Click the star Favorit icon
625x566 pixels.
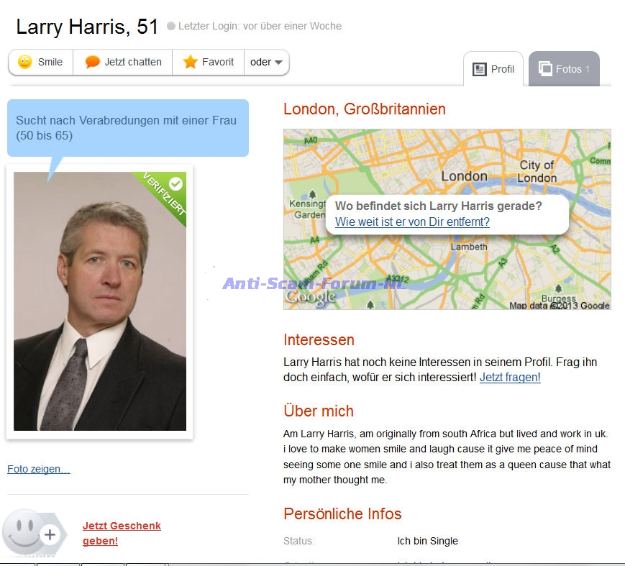pyautogui.click(x=190, y=62)
